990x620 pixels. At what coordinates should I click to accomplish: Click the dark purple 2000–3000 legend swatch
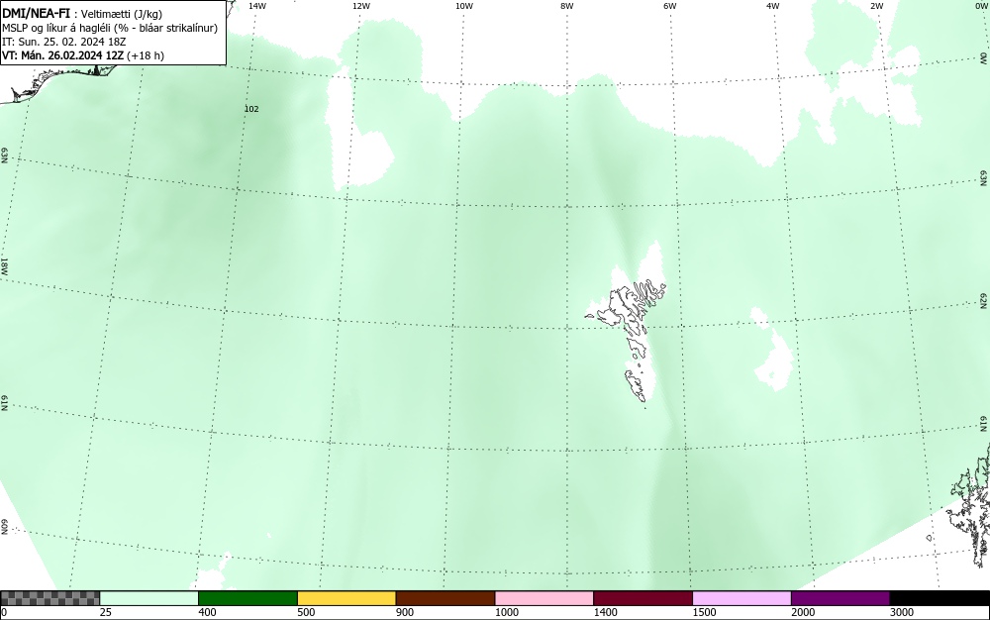841,598
